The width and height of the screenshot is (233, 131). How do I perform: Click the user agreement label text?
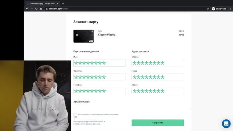[x=98, y=114]
